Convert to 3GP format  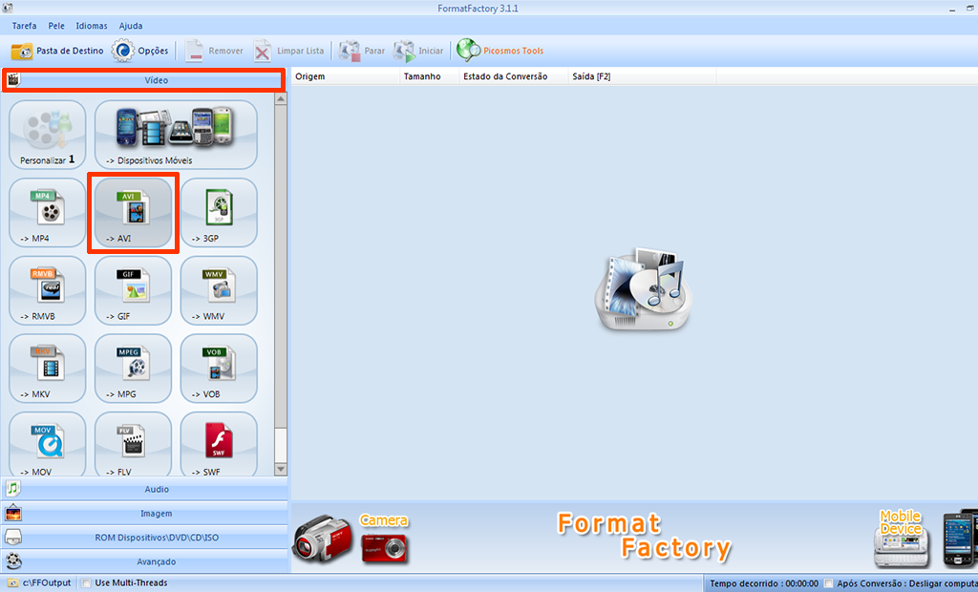coord(219,213)
